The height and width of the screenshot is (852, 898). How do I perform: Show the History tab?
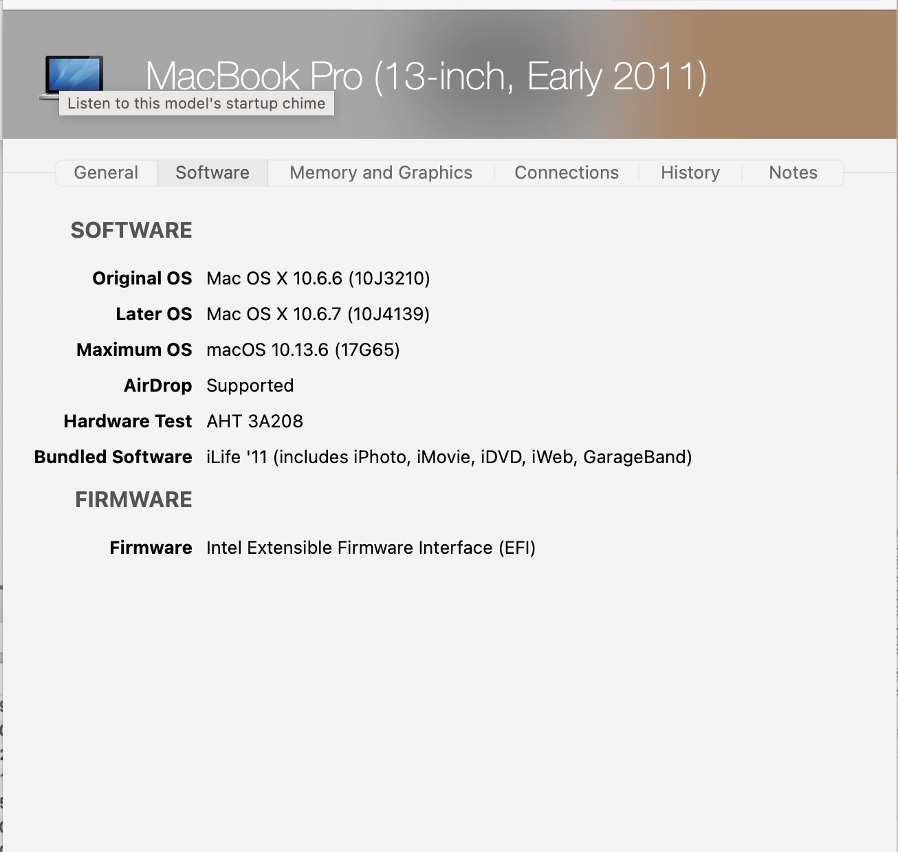(690, 172)
